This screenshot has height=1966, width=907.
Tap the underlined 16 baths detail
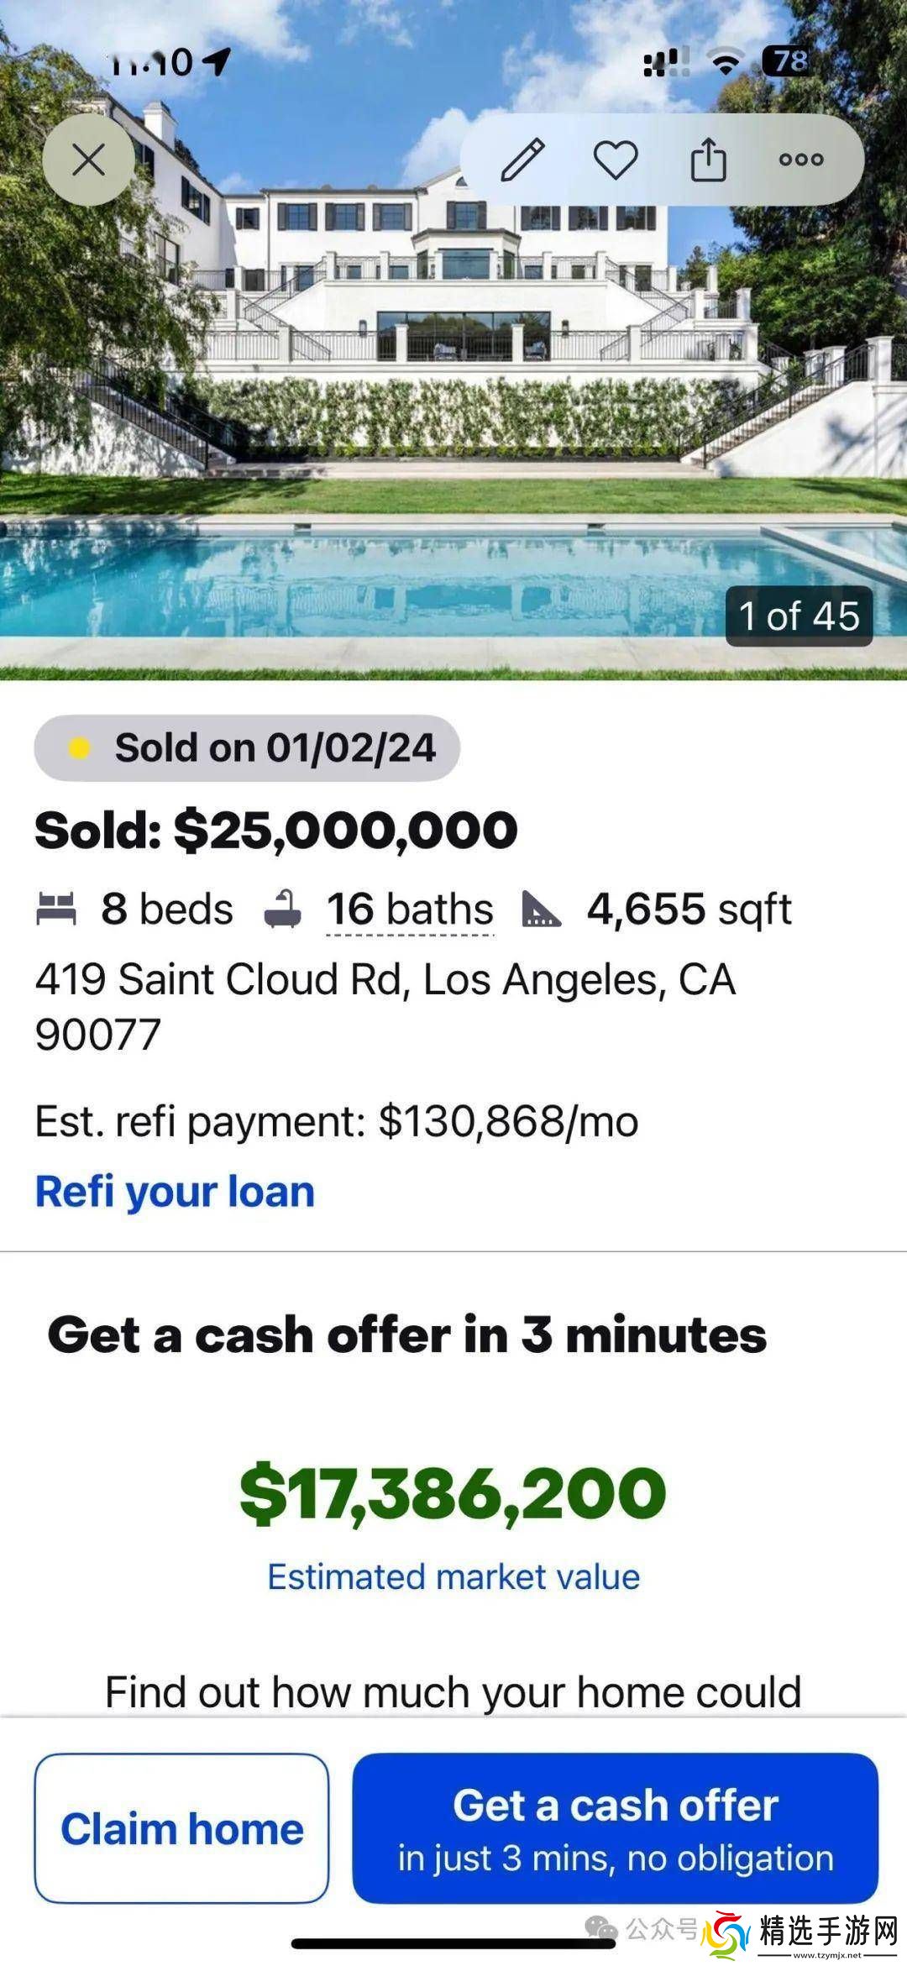click(x=410, y=910)
